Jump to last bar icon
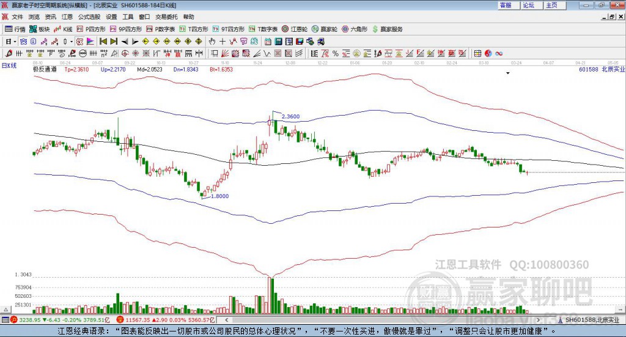626x337 pixels. 114,42
